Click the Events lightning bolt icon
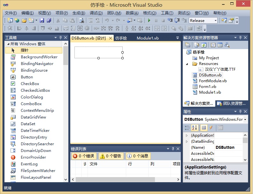 coord(211,128)
